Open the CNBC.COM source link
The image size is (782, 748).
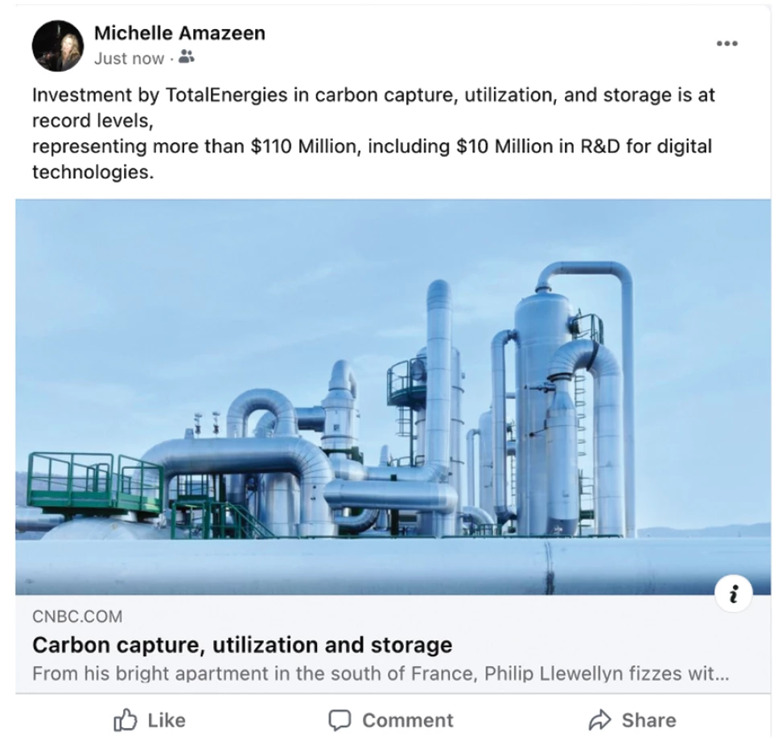[78, 617]
